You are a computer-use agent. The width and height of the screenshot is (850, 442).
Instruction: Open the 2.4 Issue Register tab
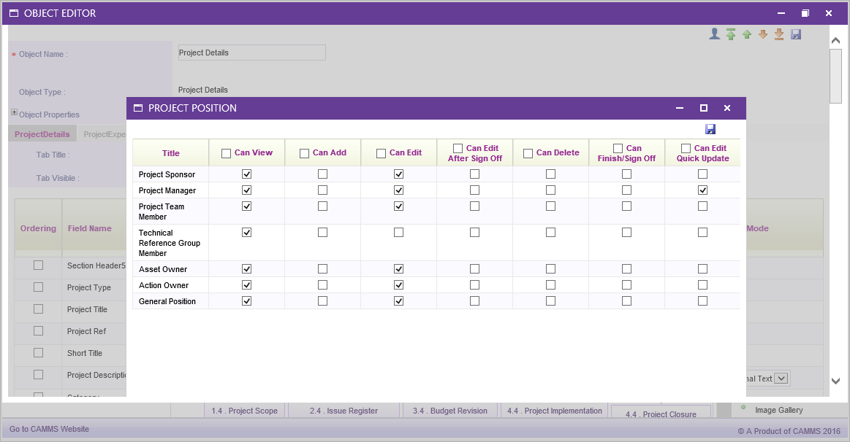[x=344, y=411]
